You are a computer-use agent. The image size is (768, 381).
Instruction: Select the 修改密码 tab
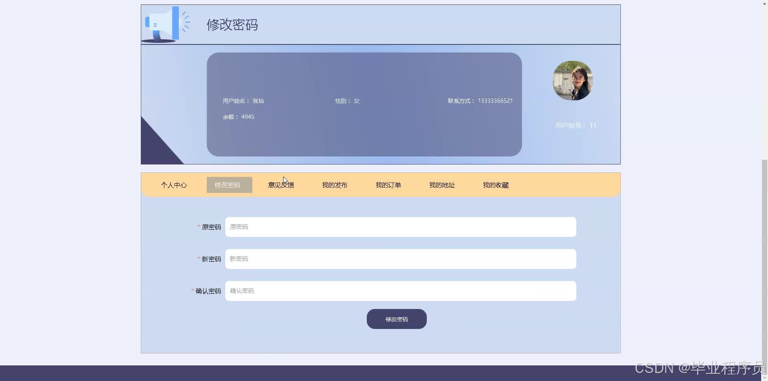pyautogui.click(x=229, y=185)
